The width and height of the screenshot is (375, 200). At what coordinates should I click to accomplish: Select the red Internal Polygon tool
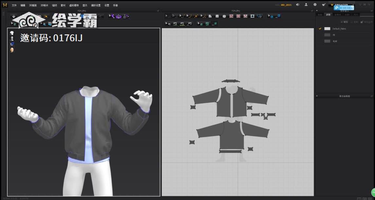point(231,16)
